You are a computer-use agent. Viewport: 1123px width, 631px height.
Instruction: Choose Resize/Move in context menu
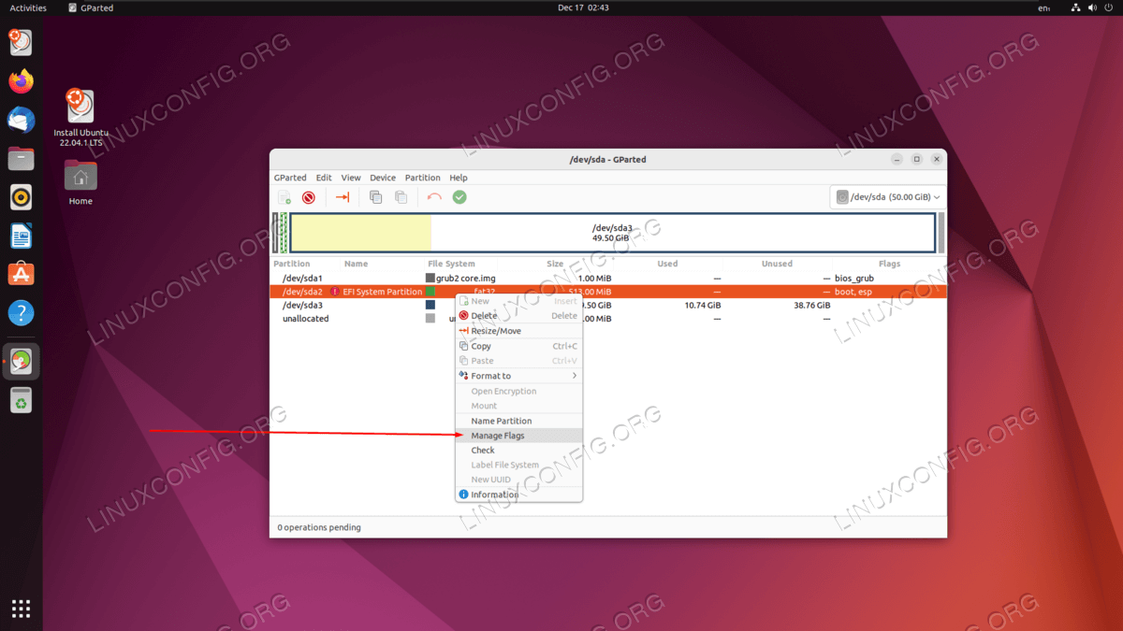[518, 331]
